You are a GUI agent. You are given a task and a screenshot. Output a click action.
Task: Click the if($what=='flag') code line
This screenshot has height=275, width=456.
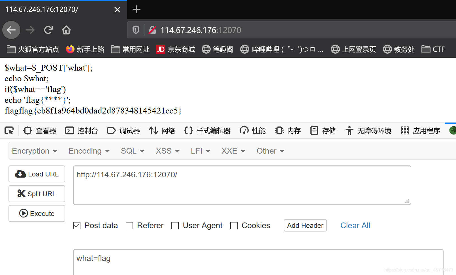(35, 89)
